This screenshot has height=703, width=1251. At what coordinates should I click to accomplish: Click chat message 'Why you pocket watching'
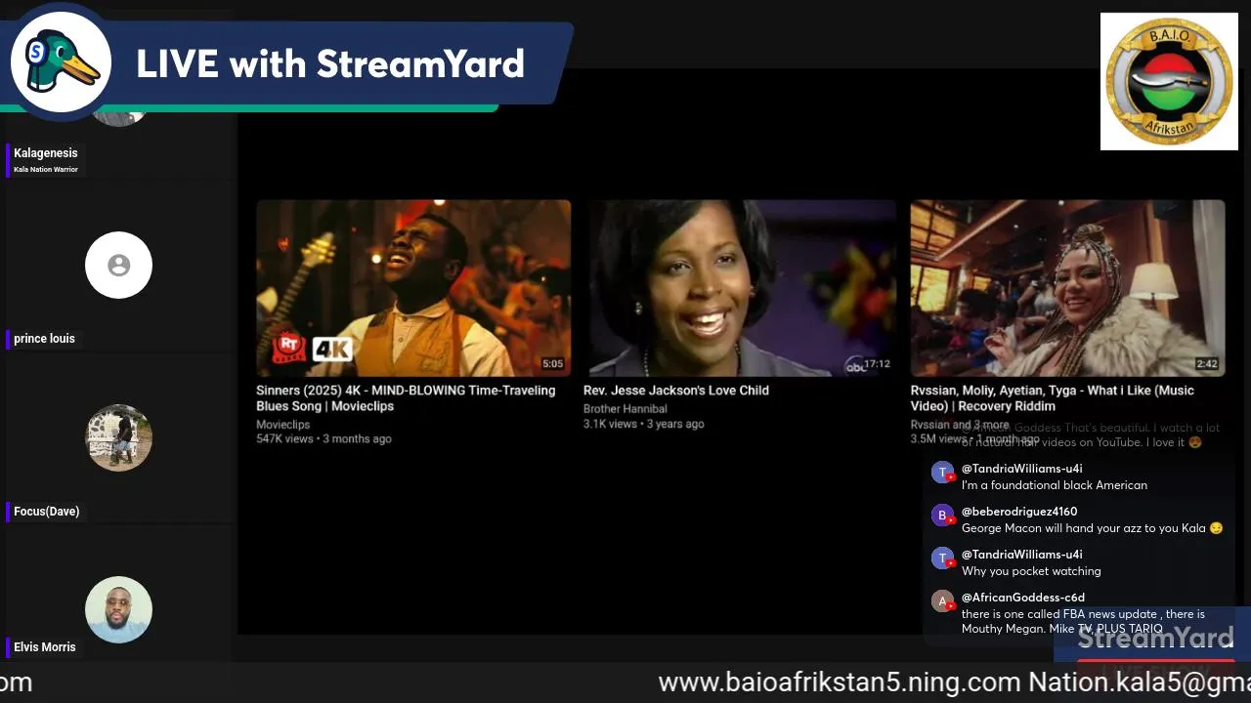pos(1031,571)
